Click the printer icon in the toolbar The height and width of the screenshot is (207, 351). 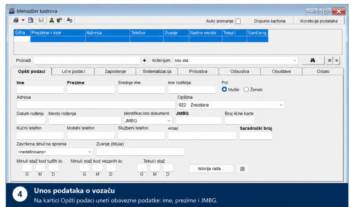tap(16, 20)
